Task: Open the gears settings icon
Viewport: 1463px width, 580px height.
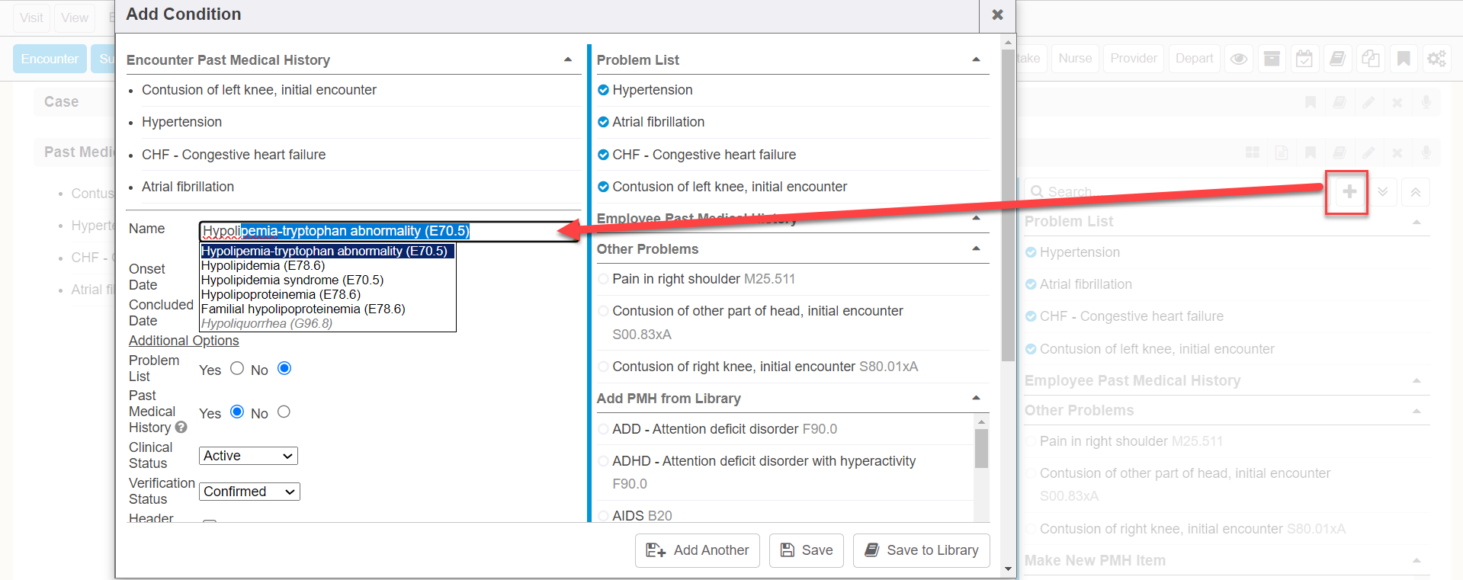Action: 1436,59
